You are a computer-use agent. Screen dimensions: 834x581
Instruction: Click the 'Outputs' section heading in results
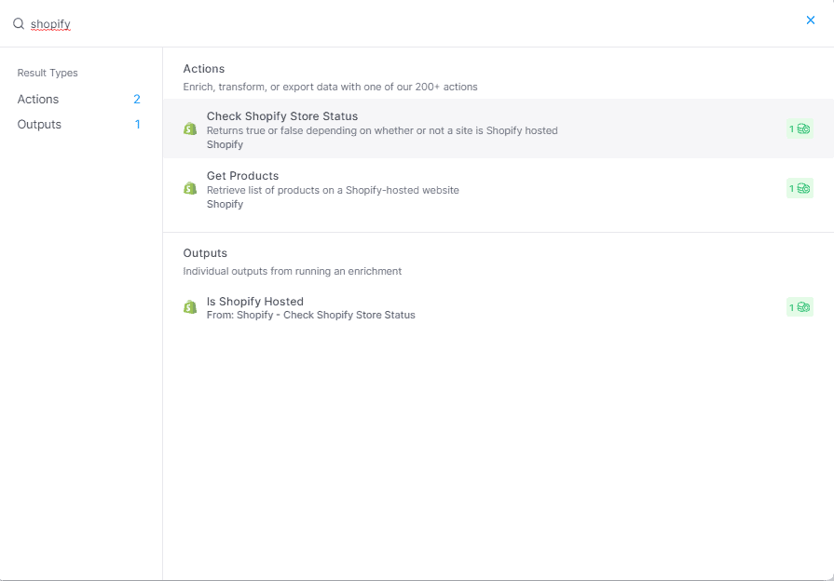tap(205, 253)
